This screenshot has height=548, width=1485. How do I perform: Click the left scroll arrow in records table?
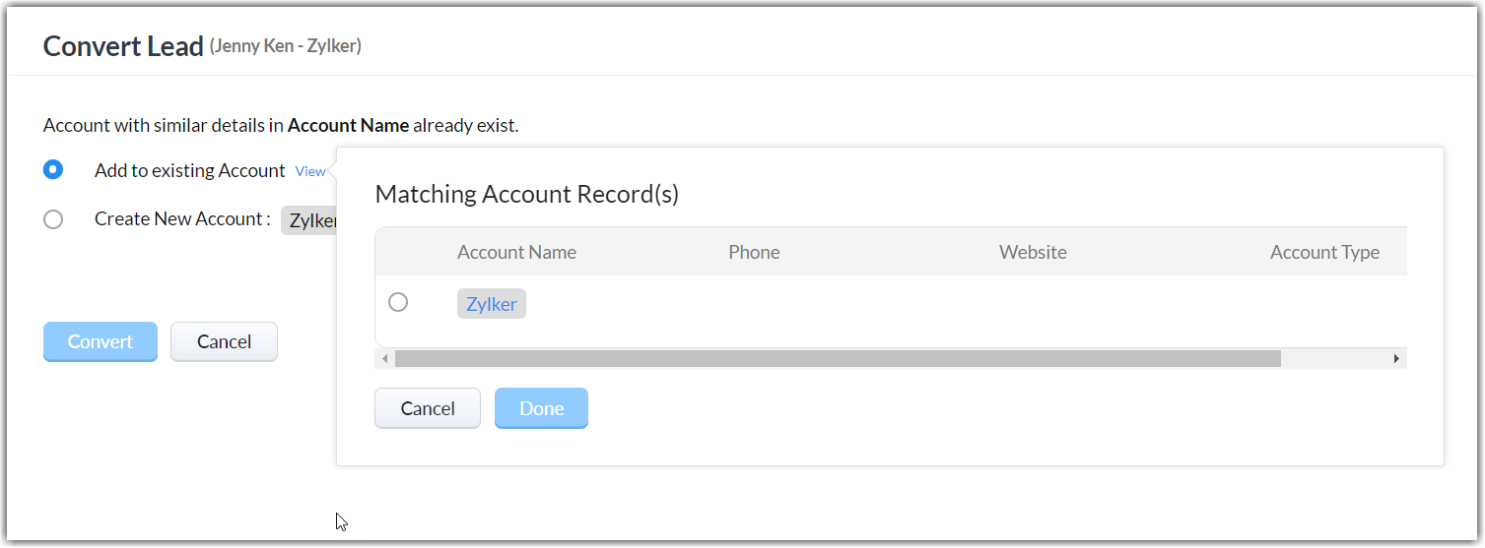click(384, 359)
